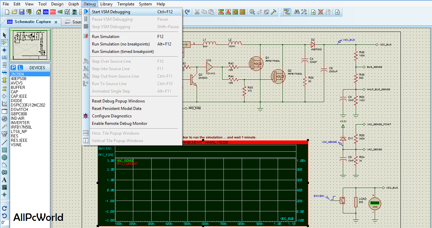The width and height of the screenshot is (432, 228).
Task: Select the Junction Dot mode tool
Action: tap(5, 50)
